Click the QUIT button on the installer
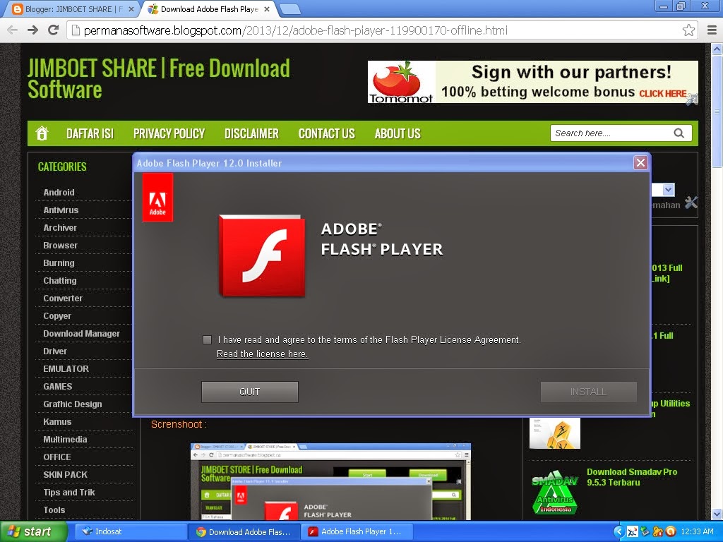723x542 pixels. click(249, 392)
